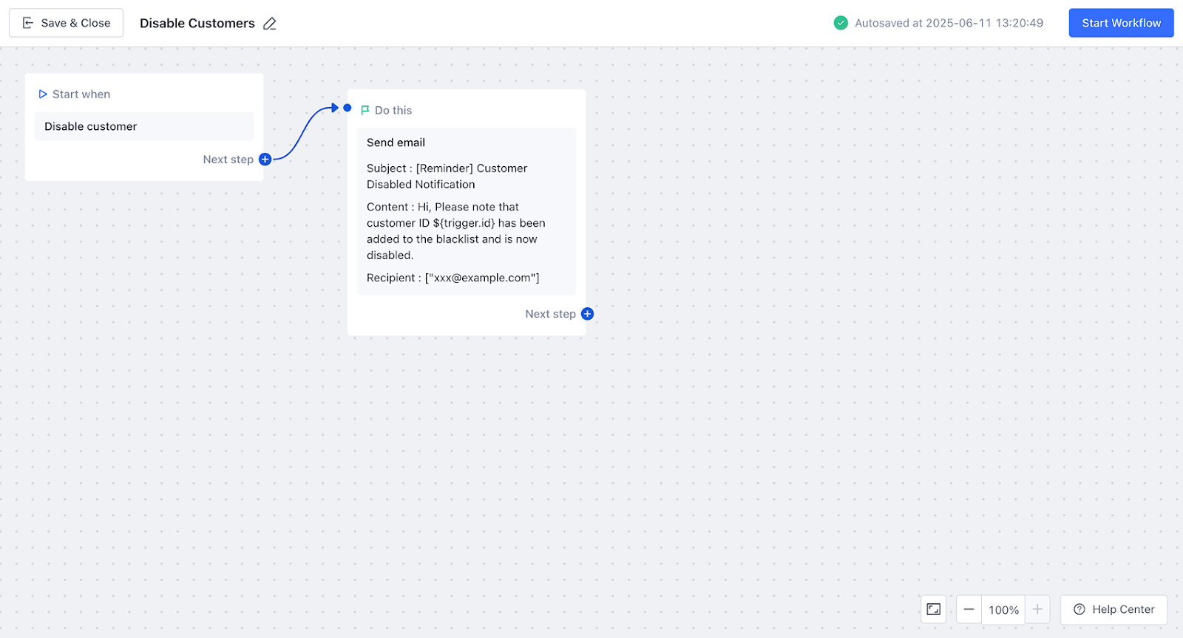
Task: Click the pencil icon to rename workflow
Action: [270, 24]
